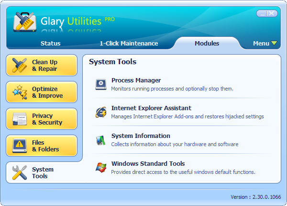Screen dimensions: 287x206
Task: Select the Modules tab
Action: click(207, 44)
